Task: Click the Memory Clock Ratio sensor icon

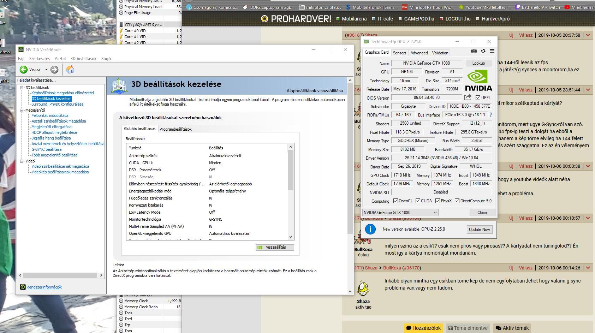Action: coord(121,307)
